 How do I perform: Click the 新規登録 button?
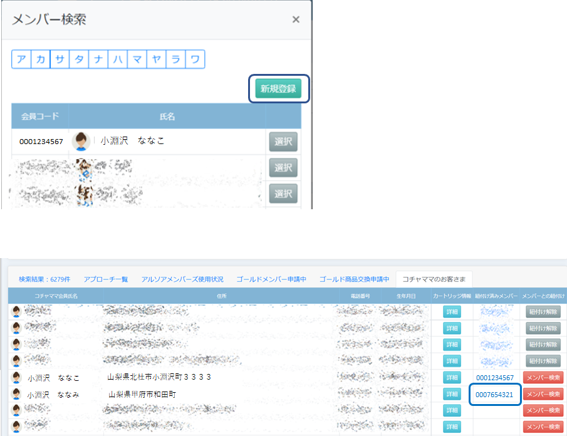pos(278,89)
